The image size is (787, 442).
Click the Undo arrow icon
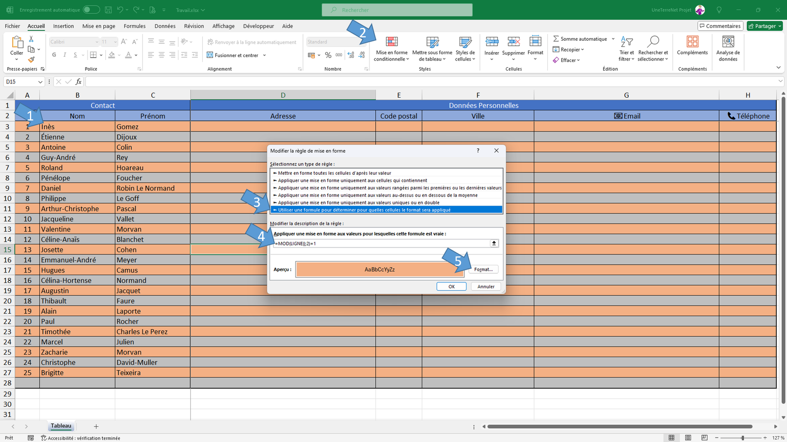coord(120,10)
